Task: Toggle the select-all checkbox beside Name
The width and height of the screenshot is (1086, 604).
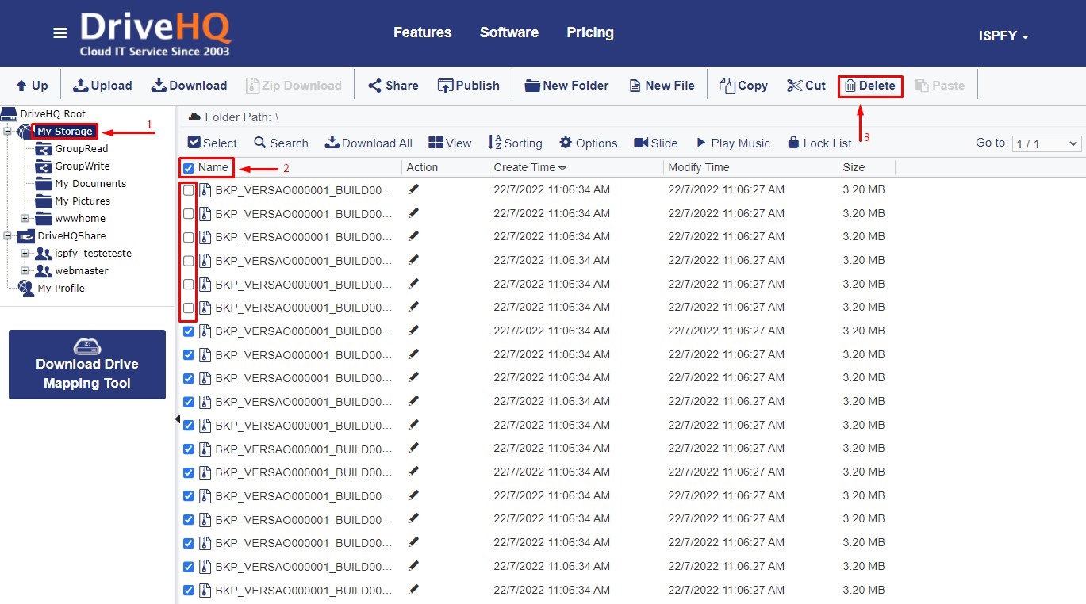Action: click(189, 168)
